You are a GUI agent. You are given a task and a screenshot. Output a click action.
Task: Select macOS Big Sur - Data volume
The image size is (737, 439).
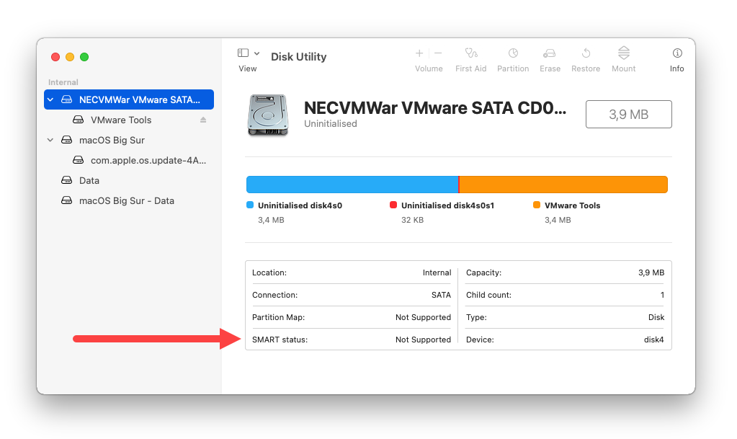127,201
